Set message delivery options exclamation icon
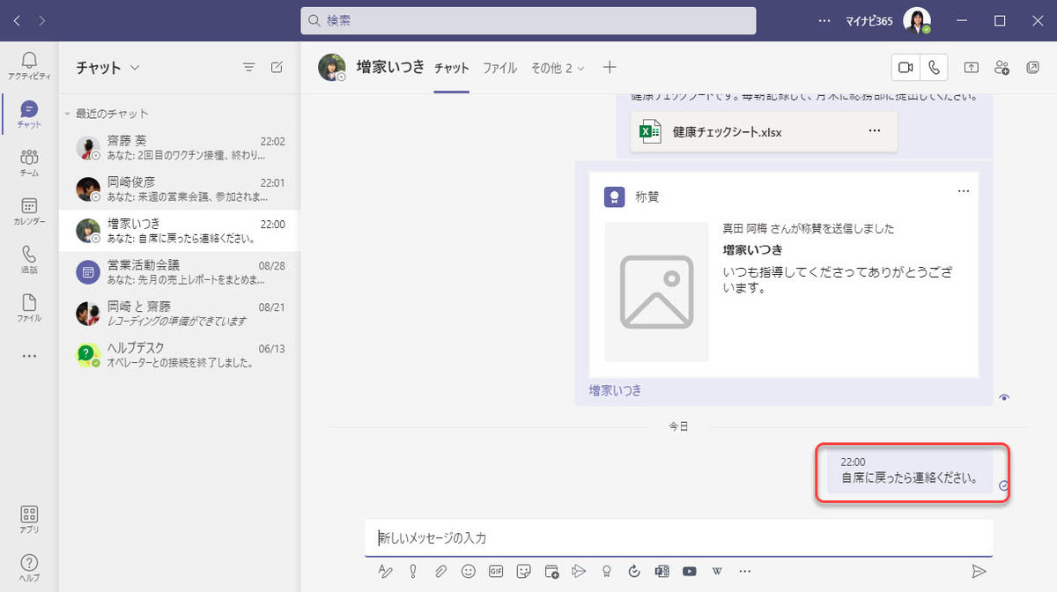This screenshot has width=1057, height=592. point(412,571)
